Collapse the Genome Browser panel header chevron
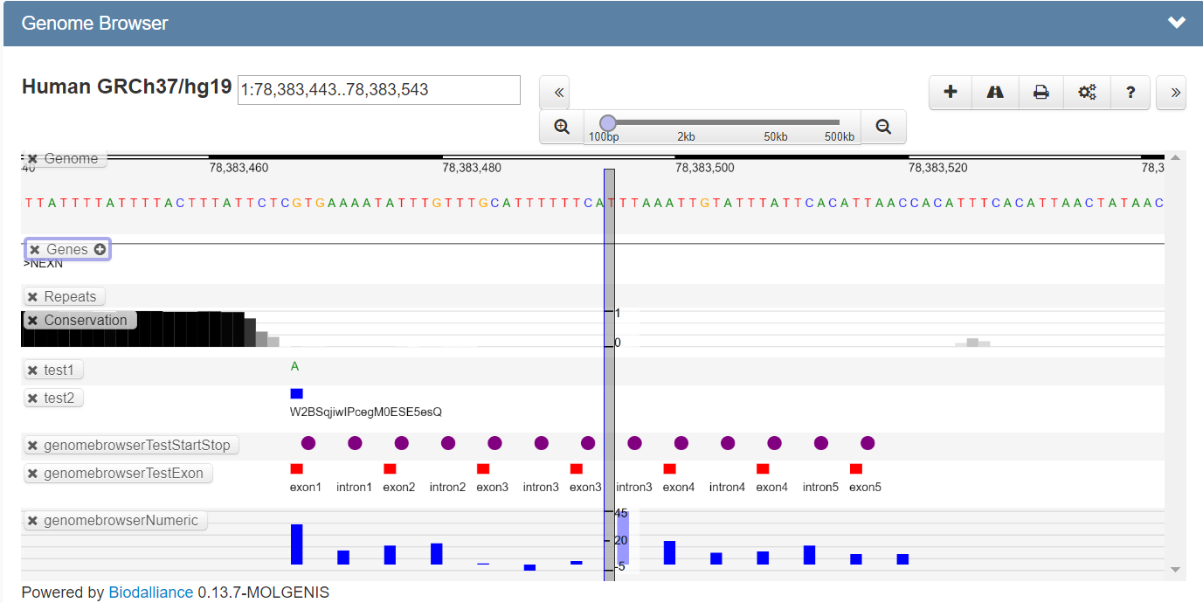 coord(1176,23)
